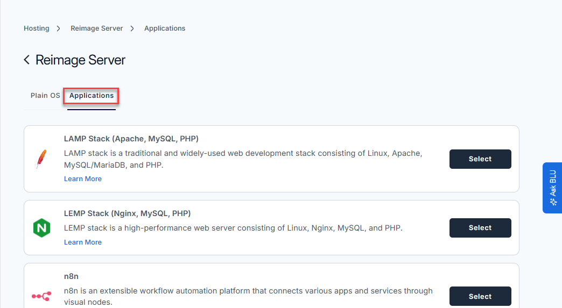
Task: Select the LEMP Stack application
Action: [x=480, y=228]
